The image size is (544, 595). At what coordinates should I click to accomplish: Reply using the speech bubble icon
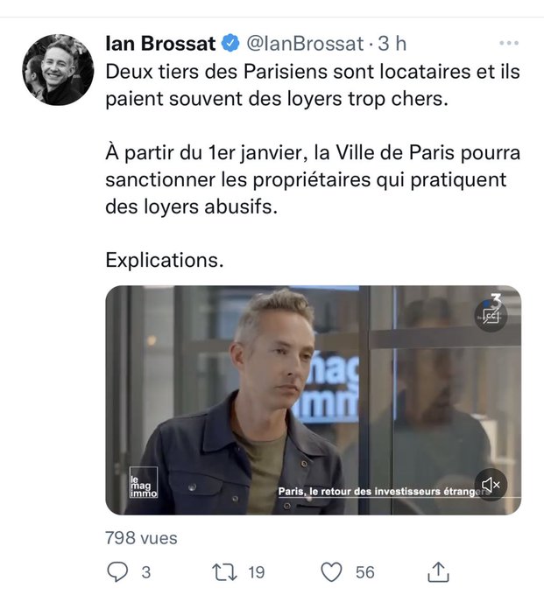(117, 572)
